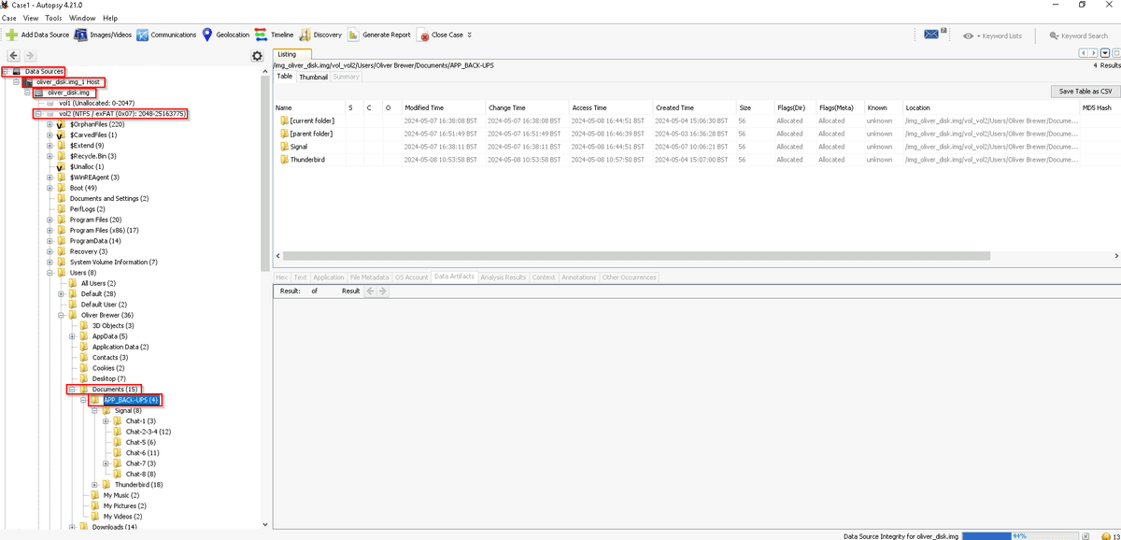Image resolution: width=1121 pixels, height=540 pixels.
Task: Expand the Thunderbird (18) tree folder
Action: [x=94, y=485]
